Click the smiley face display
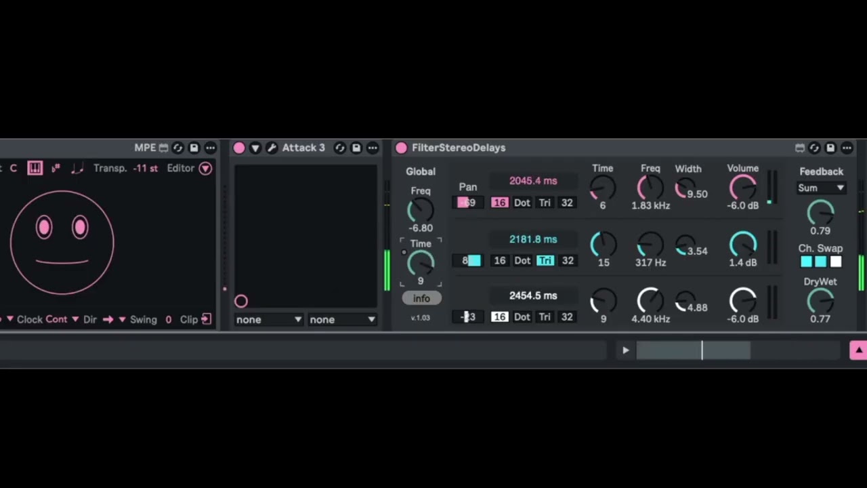 pyautogui.click(x=62, y=243)
